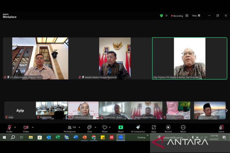Image resolution: width=230 pixels, height=153 pixels.
Task: Select Kepala Badan Pangan Nasional video tile
Action: click(115, 58)
